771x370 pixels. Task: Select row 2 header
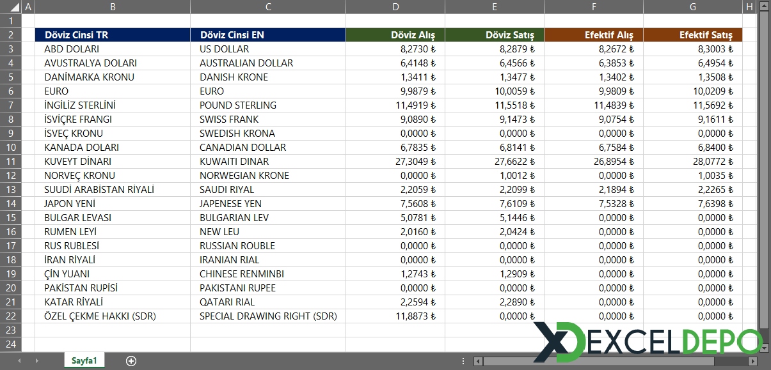pyautogui.click(x=10, y=35)
